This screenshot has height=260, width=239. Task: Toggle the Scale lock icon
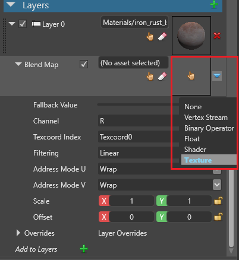(218, 201)
